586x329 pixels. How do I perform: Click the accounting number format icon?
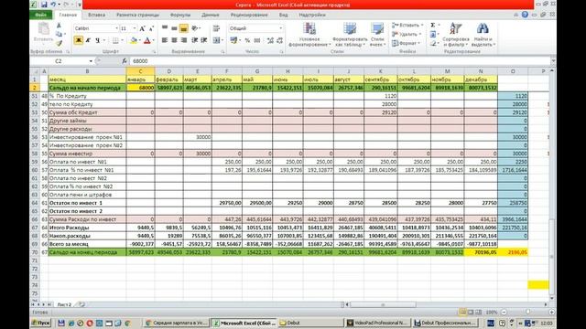234,40
